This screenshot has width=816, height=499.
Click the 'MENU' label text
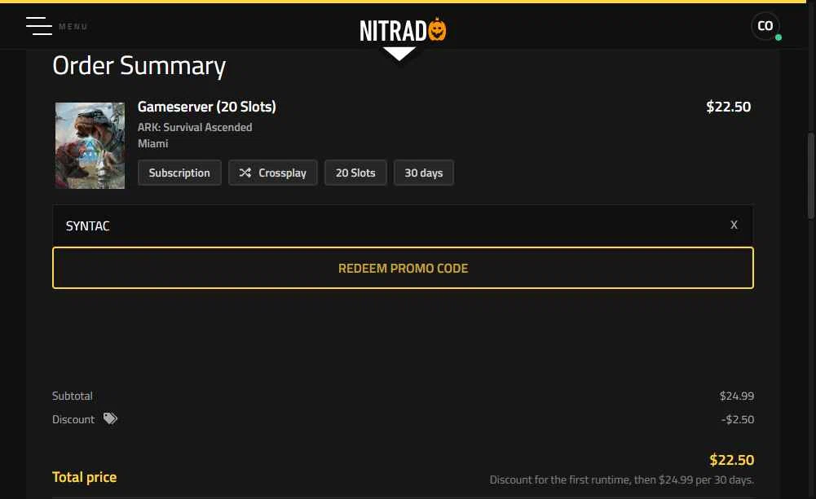coord(73,27)
